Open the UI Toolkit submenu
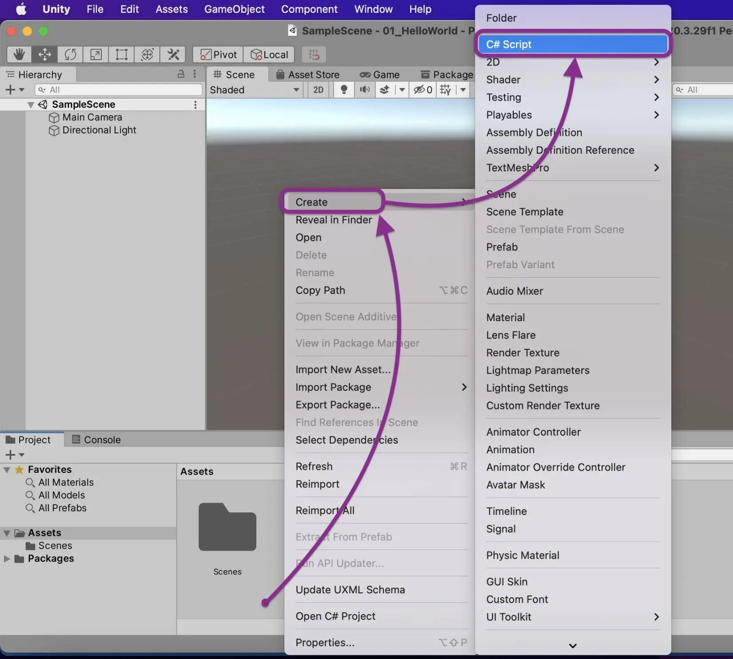 point(573,617)
